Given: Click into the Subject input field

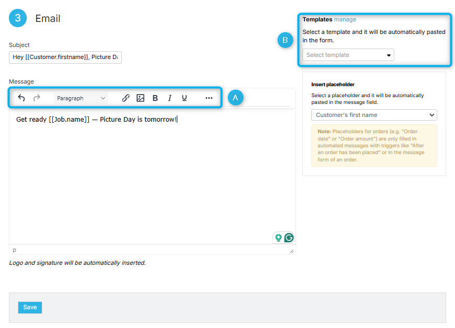Looking at the screenshot, I should tap(65, 57).
